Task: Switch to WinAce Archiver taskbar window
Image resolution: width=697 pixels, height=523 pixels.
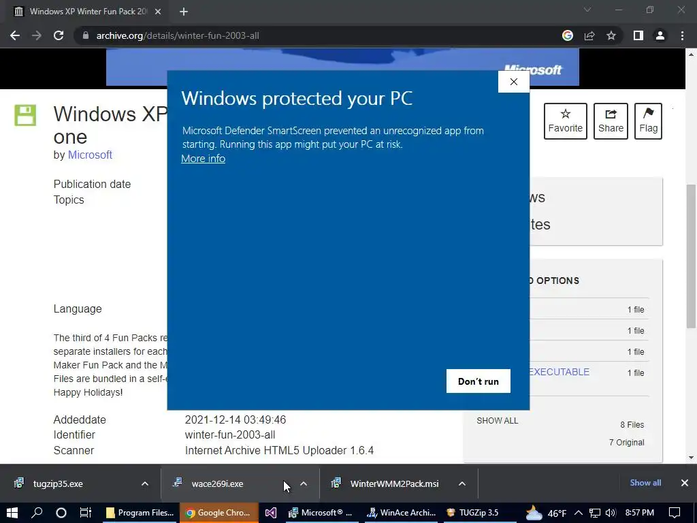Action: tap(402, 513)
